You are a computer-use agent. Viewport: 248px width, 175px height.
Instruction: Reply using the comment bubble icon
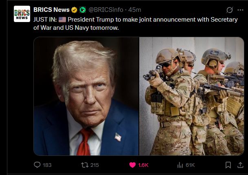point(37,165)
